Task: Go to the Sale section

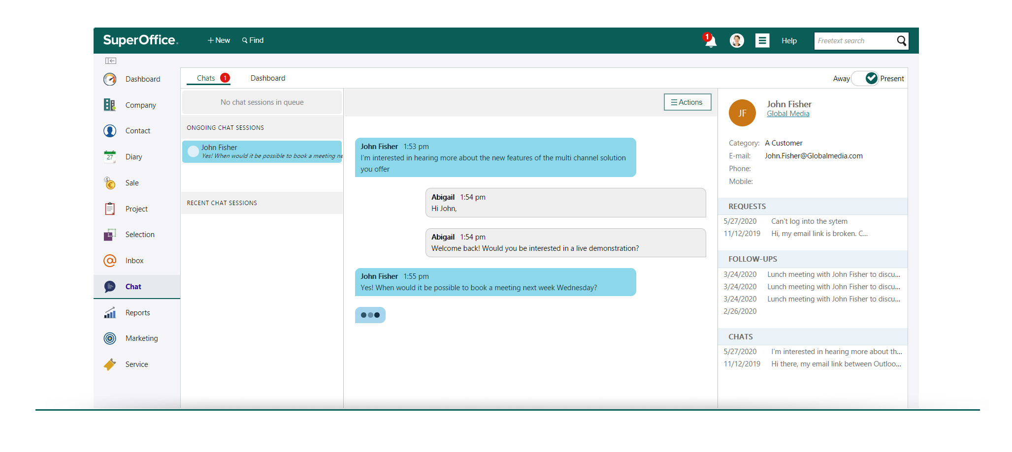Action: 131,183
